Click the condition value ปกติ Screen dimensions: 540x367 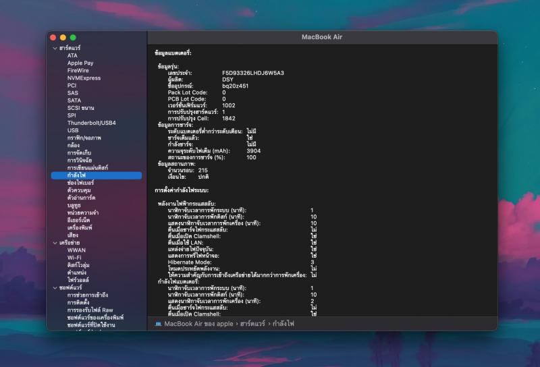203,177
